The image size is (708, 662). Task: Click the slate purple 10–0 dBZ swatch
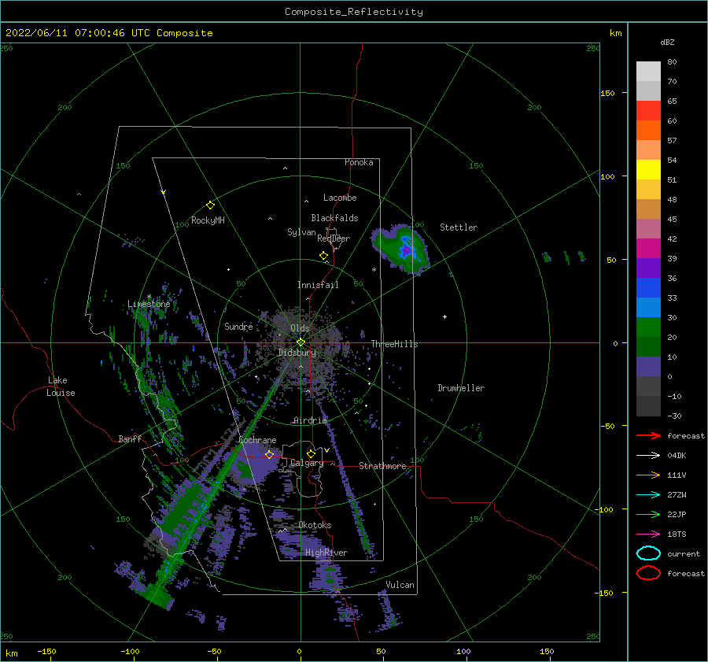point(648,367)
